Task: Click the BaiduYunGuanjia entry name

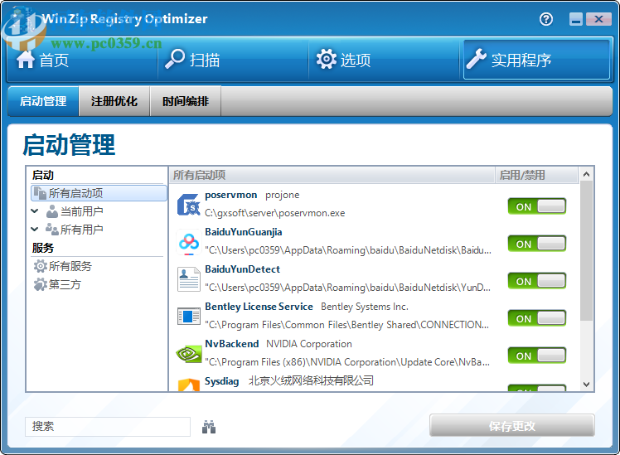Action: click(x=243, y=232)
